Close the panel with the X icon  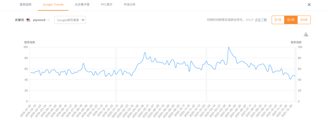(309, 5)
